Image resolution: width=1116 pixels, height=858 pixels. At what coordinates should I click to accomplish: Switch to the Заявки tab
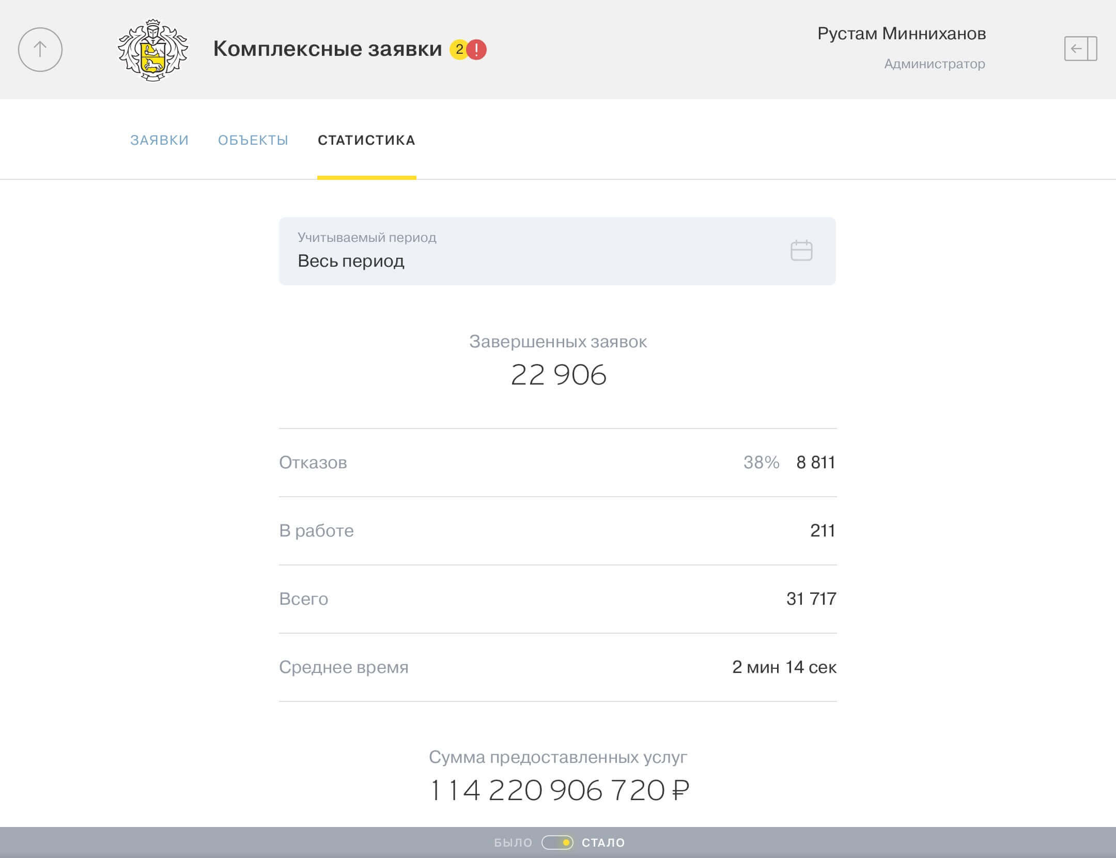pos(159,140)
